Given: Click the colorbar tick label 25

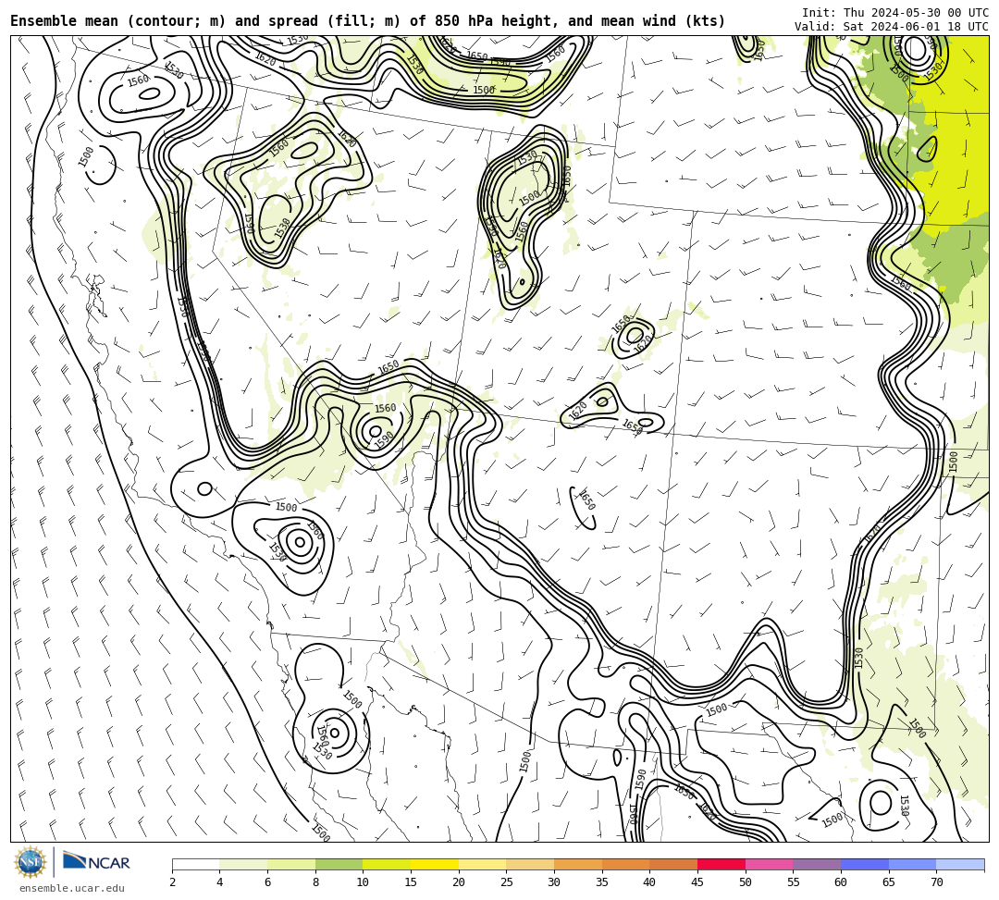Looking at the screenshot, I should (506, 882).
